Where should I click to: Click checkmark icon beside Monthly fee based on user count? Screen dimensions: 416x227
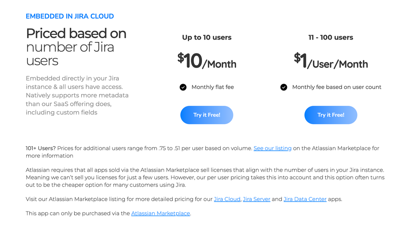point(284,87)
